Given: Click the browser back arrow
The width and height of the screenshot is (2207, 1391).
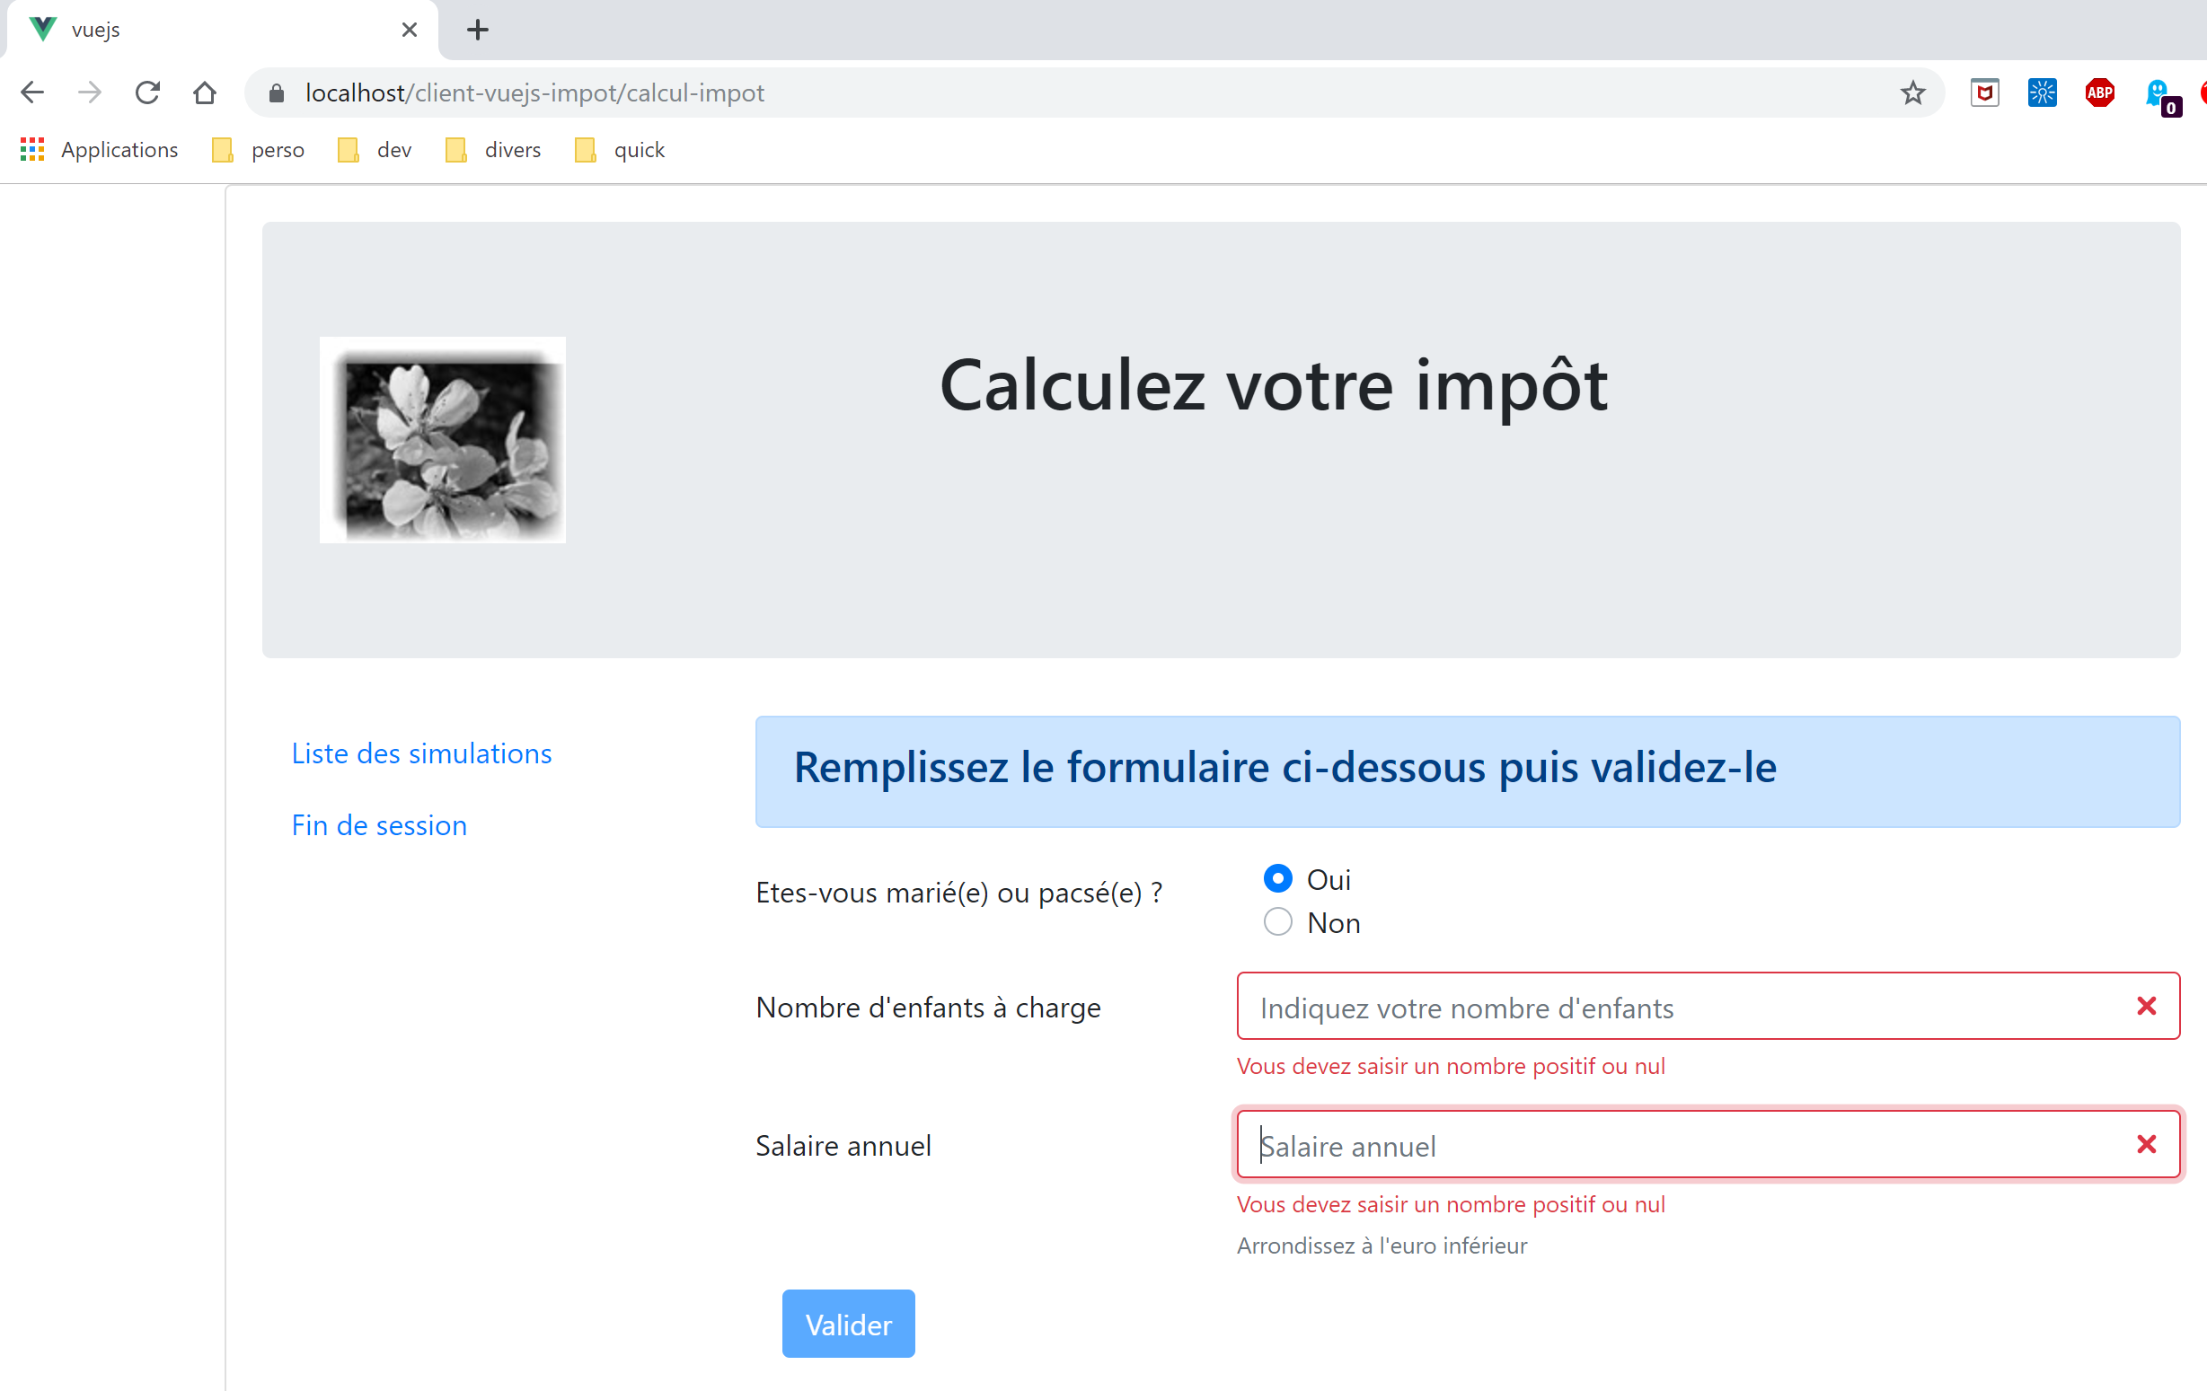Looking at the screenshot, I should (32, 92).
